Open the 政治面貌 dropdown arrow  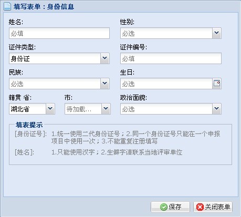217,109
